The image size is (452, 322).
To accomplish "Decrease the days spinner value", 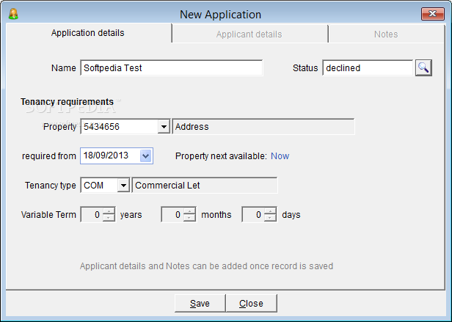I will tap(270, 218).
